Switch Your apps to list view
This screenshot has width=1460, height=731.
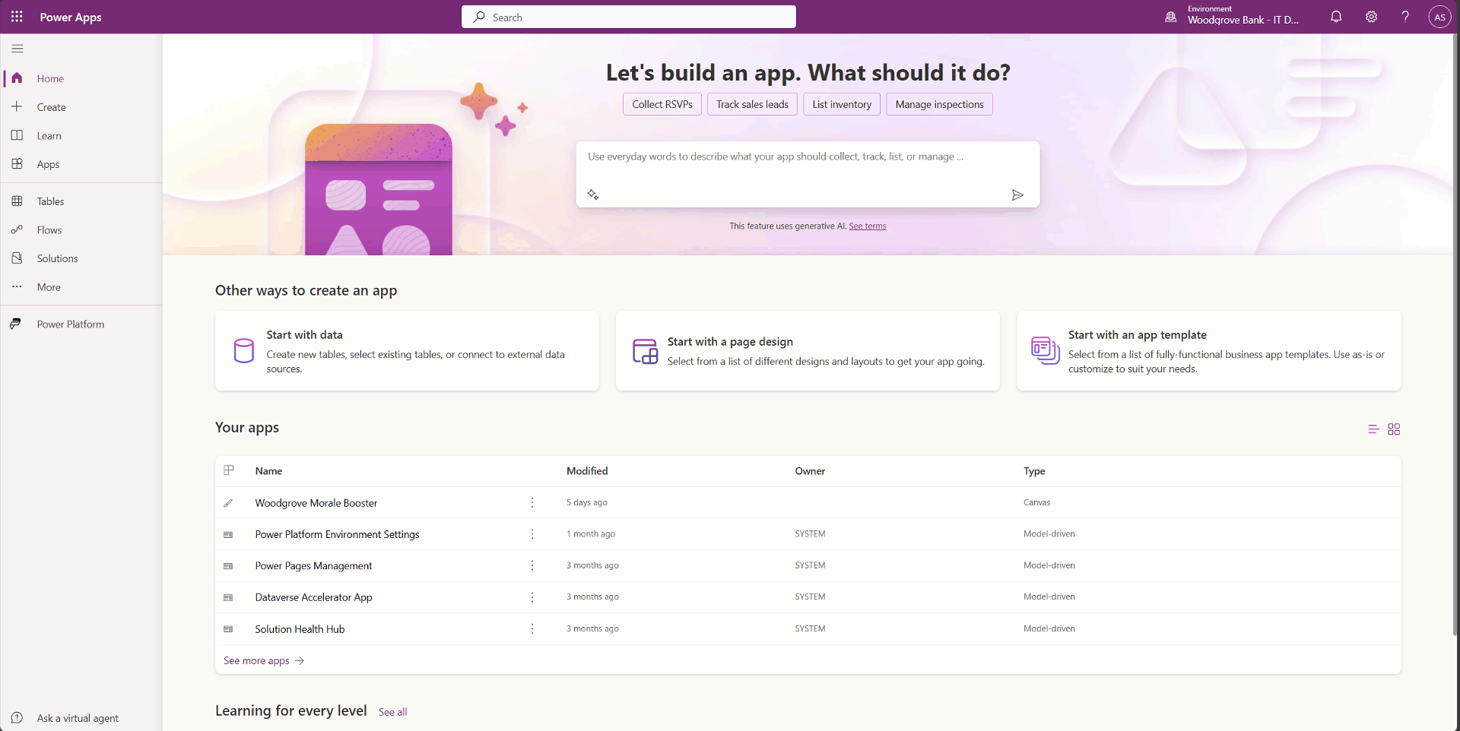pos(1373,429)
